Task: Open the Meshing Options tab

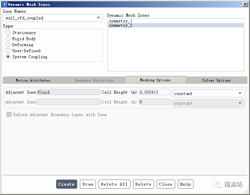Action: [x=155, y=80]
